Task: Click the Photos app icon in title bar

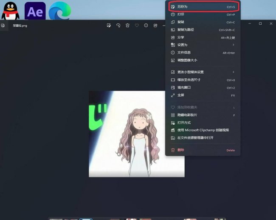Action: point(3,26)
